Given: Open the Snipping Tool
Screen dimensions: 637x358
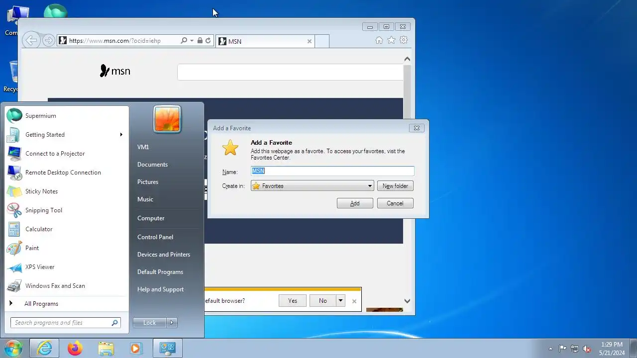Looking at the screenshot, I should click(67, 210).
